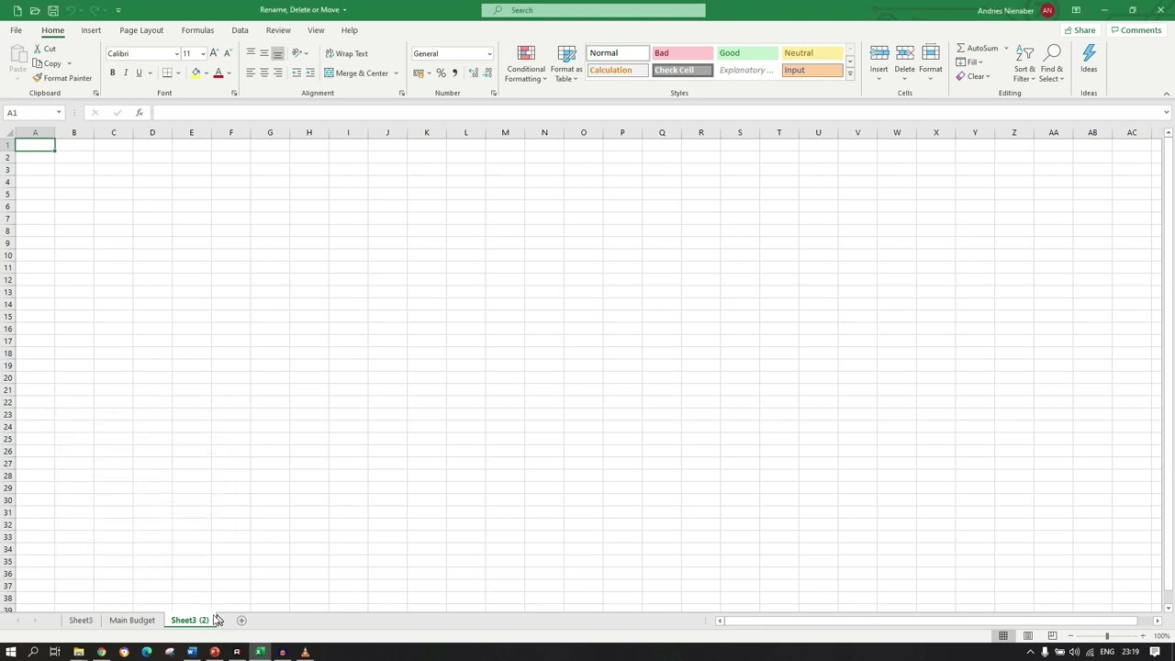Click the Share button
Image resolution: width=1175 pixels, height=661 pixels.
click(x=1080, y=30)
